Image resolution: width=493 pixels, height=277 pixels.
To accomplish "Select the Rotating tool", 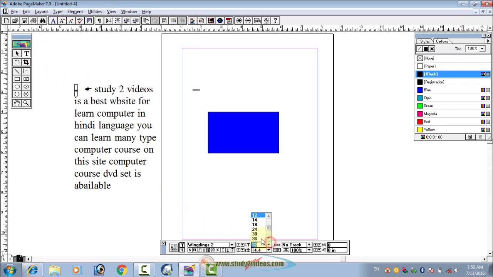I will coord(17,62).
